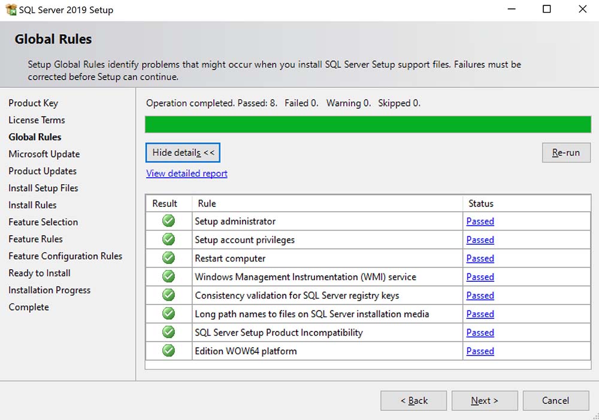Click the check icon for Edition WOW64 platform
This screenshot has height=420, width=599.
click(x=169, y=351)
